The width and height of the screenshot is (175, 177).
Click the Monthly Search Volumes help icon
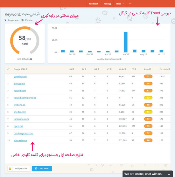121,59
